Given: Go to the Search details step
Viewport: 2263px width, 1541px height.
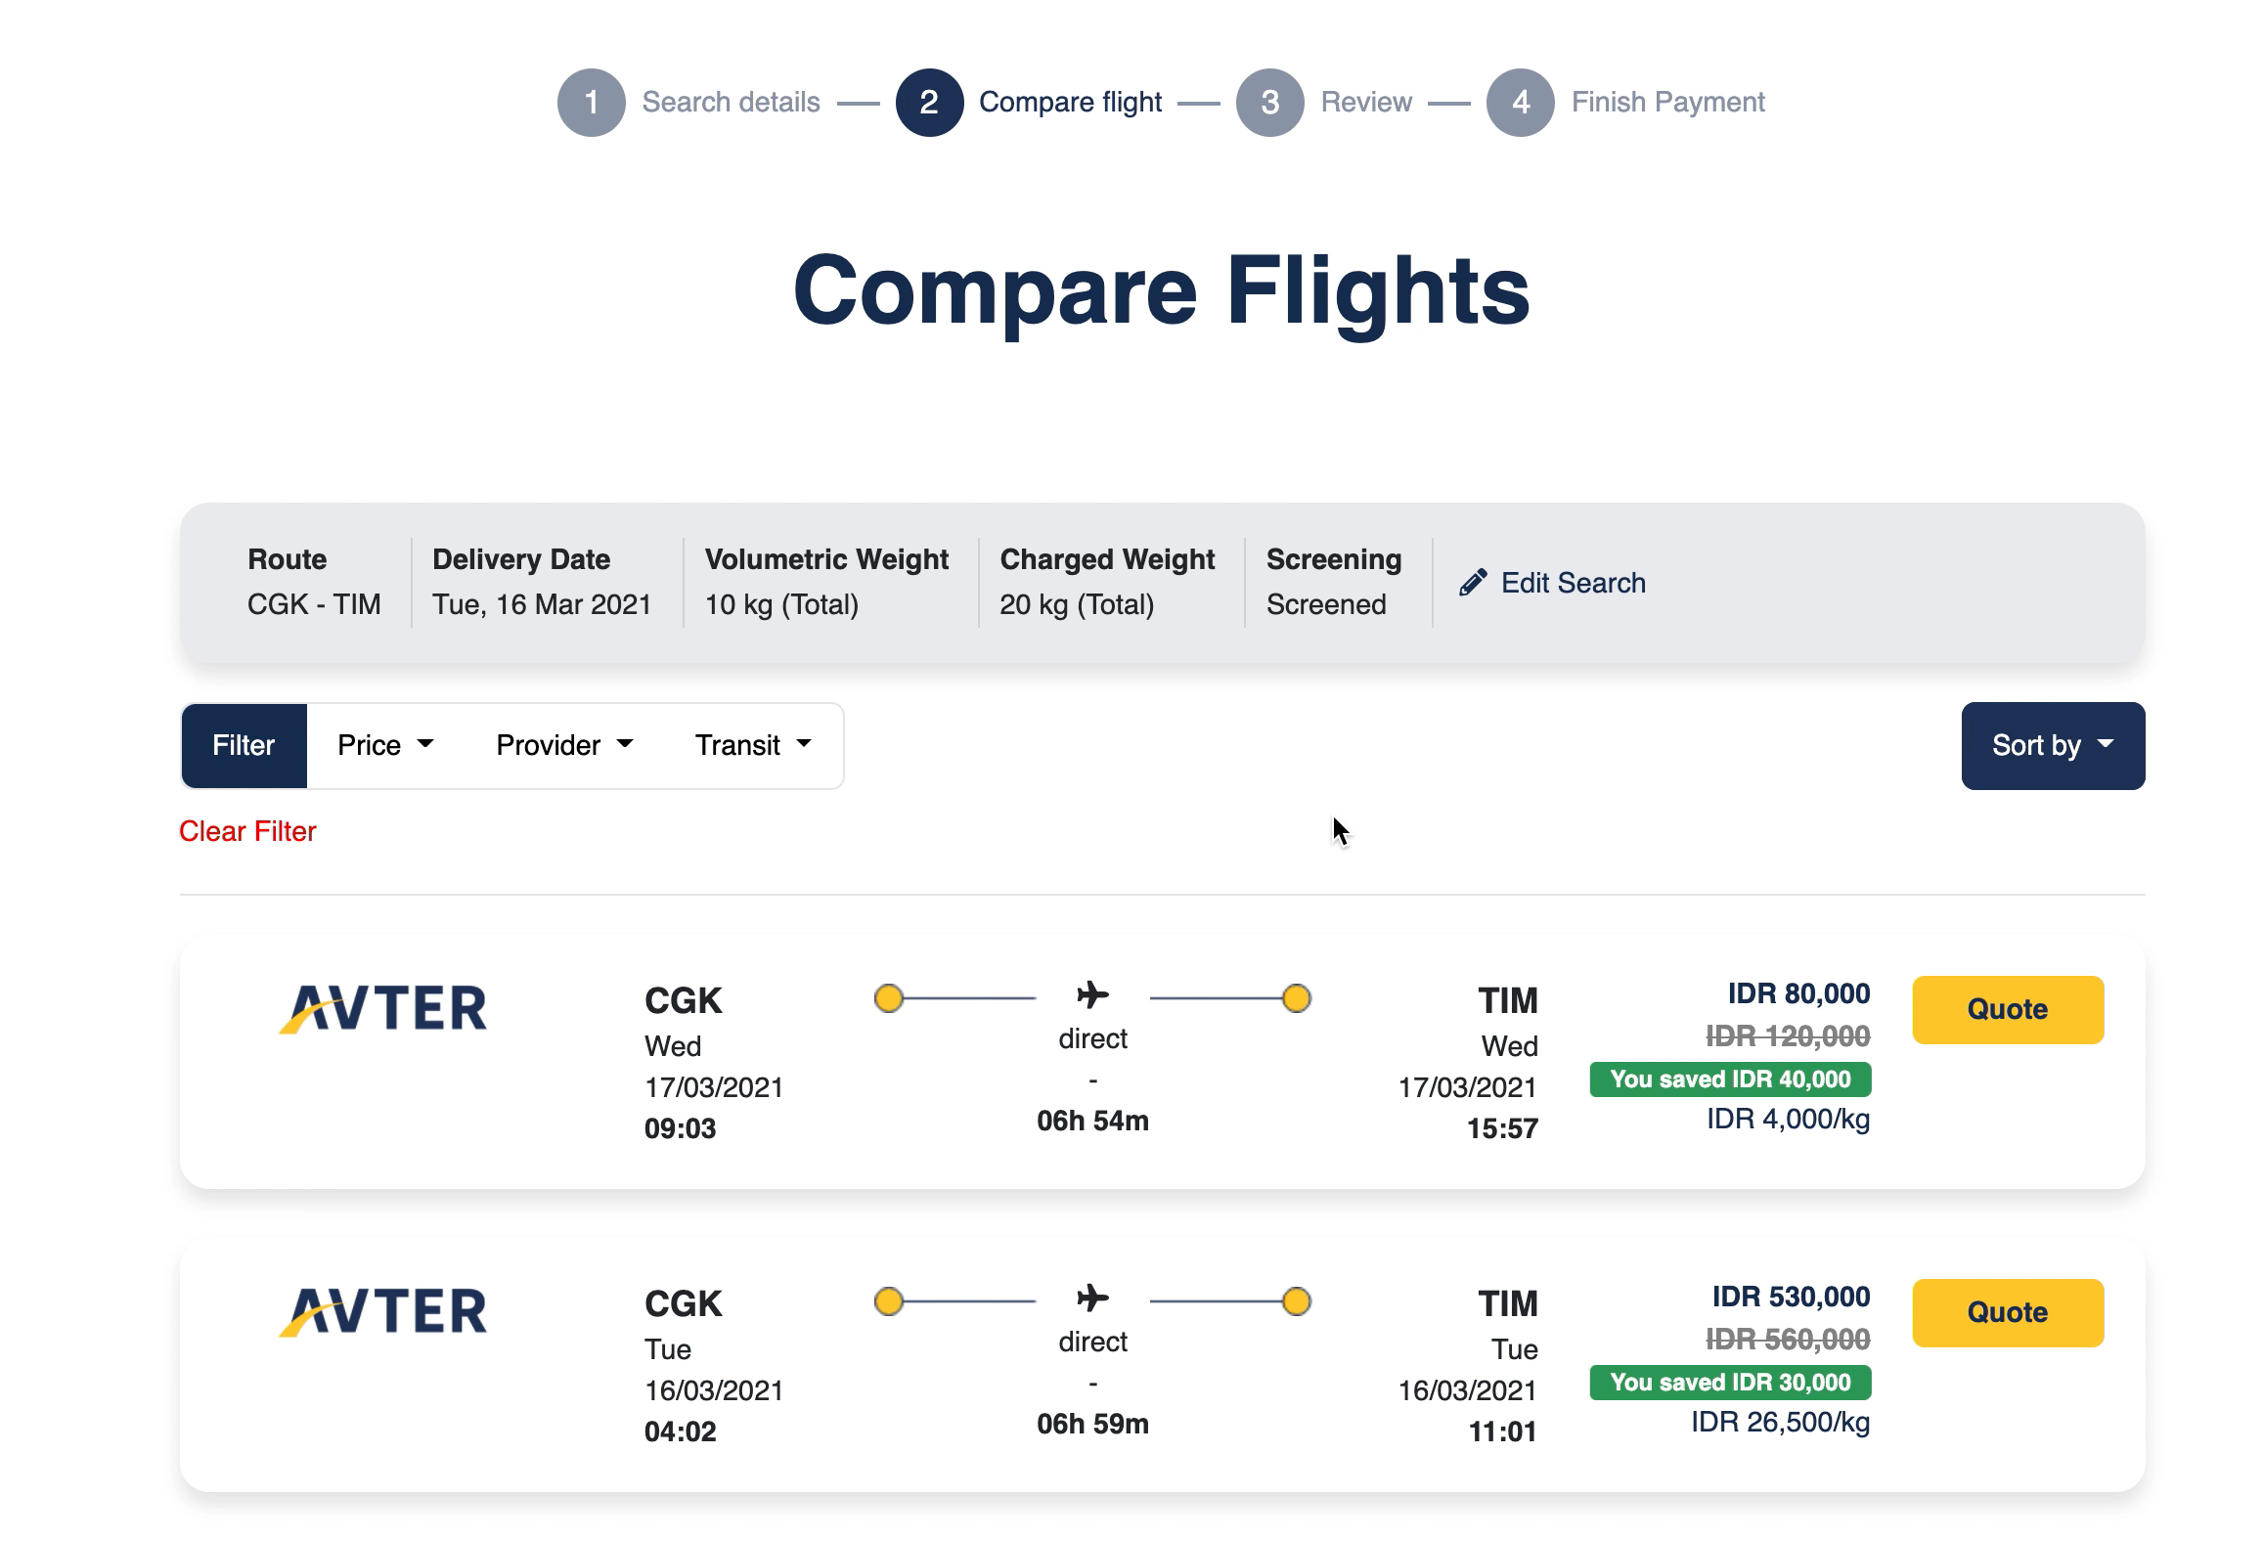Looking at the screenshot, I should tap(731, 103).
